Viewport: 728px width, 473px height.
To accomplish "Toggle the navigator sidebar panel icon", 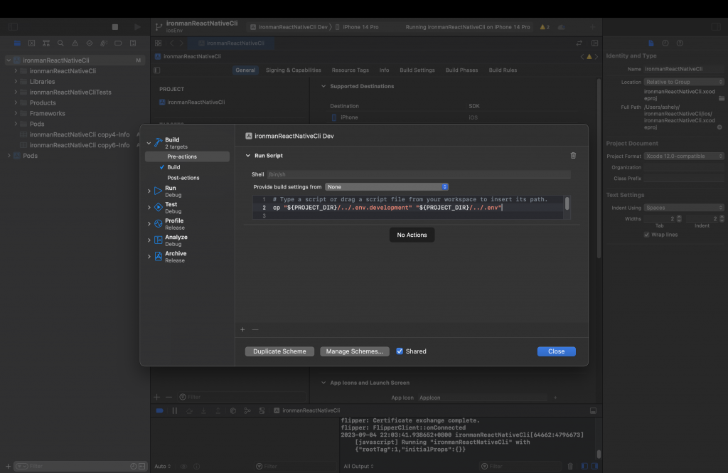I will pyautogui.click(x=14, y=27).
